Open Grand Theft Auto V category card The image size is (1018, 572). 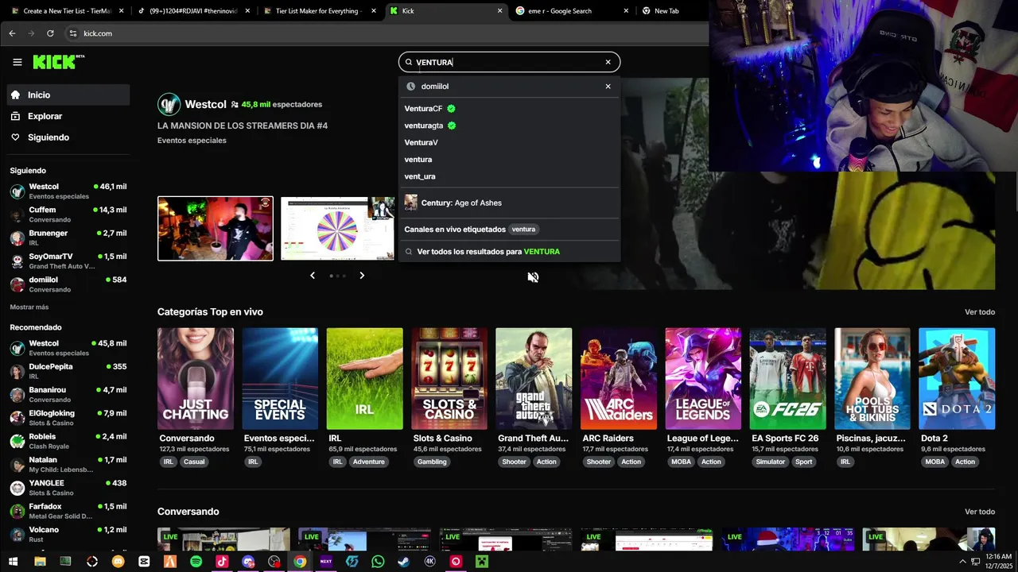click(x=534, y=379)
